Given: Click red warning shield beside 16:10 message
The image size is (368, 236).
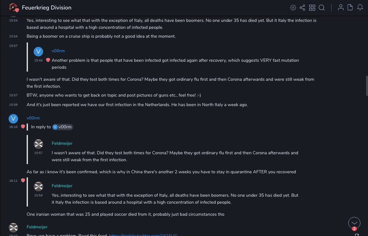Looking at the screenshot, I should coord(23,127).
